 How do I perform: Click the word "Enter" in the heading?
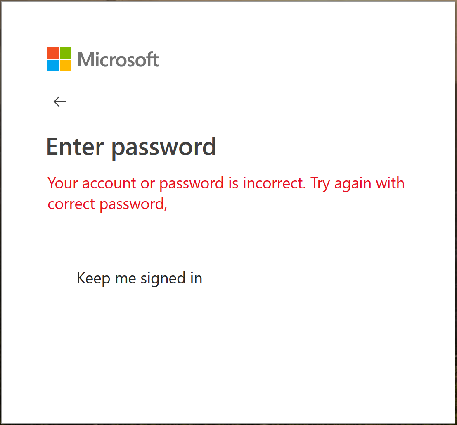click(x=74, y=146)
